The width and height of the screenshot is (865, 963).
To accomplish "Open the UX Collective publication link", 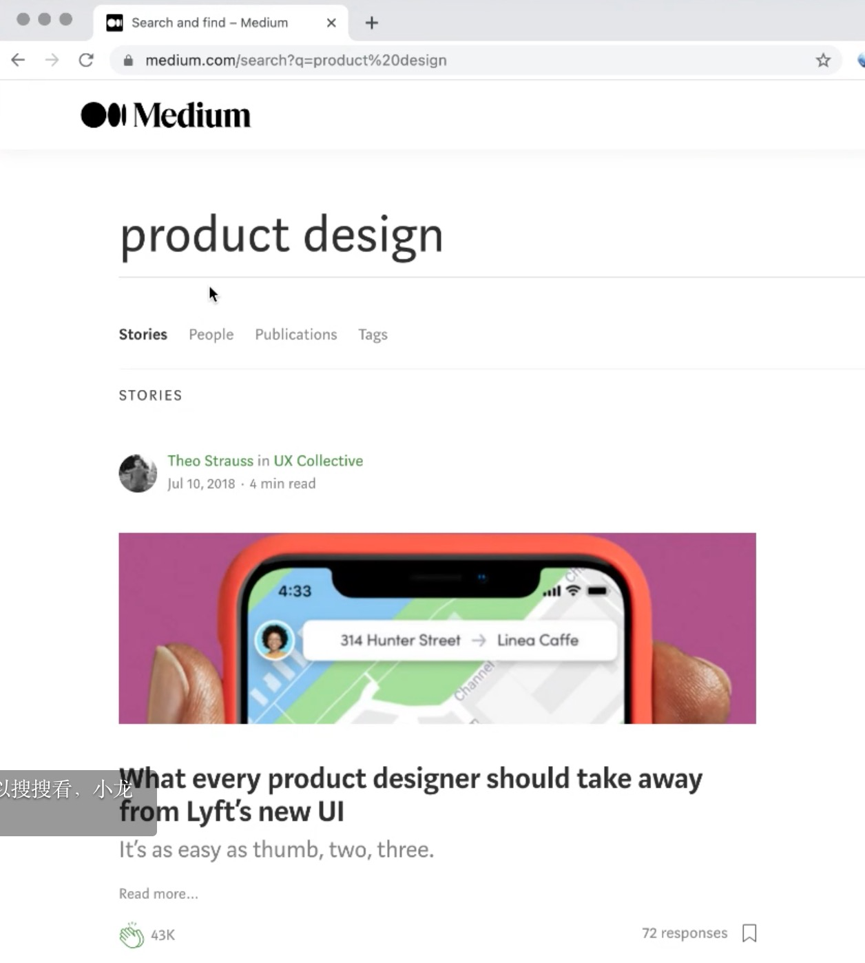I will 318,461.
